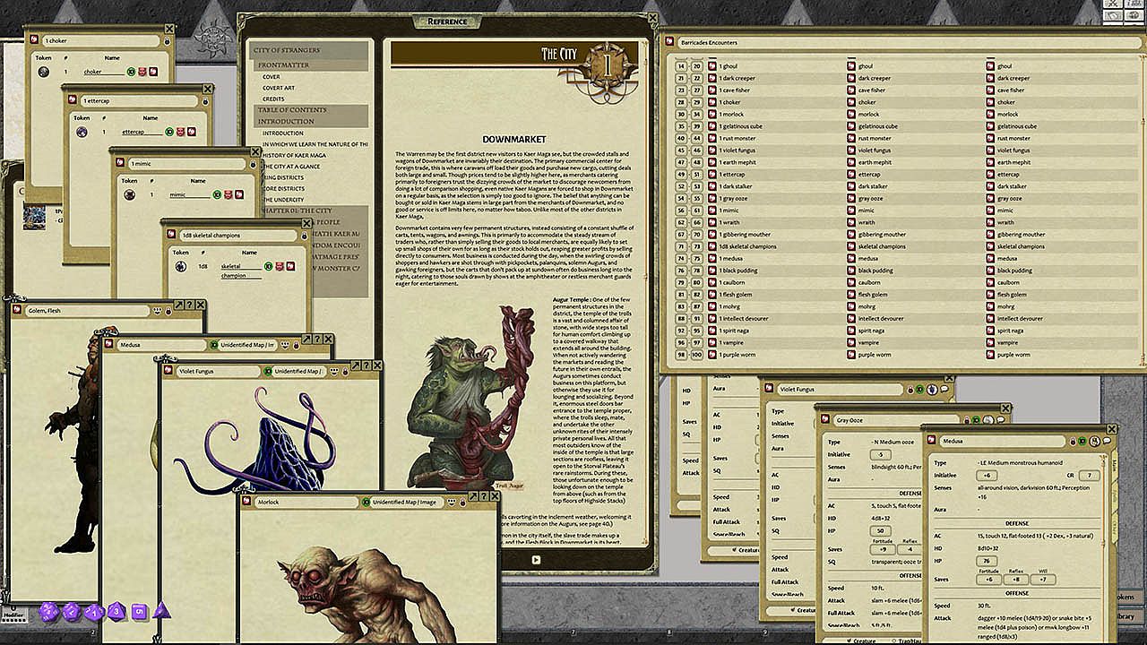Click 'Unidentified Map / Image' field on Morlock window
The image size is (1147, 645).
point(408,502)
